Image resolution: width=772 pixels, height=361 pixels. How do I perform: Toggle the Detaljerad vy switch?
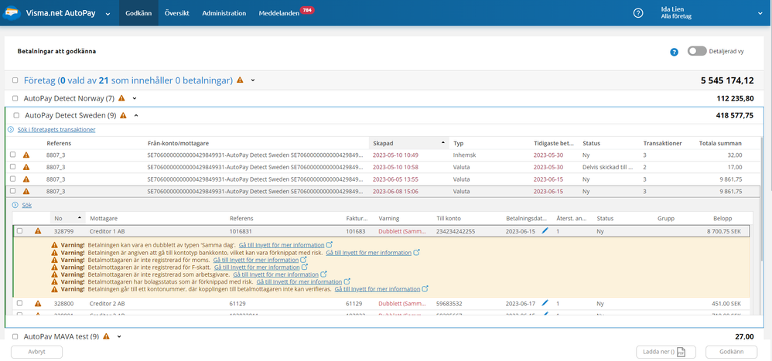tap(697, 51)
